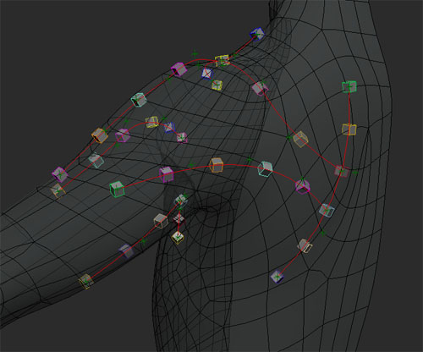Select the orange cube under the forearm
Screen dimensions: 423x352
point(85,281)
